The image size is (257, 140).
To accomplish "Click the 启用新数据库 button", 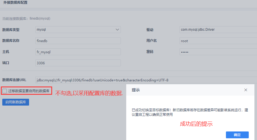I will (16, 102).
